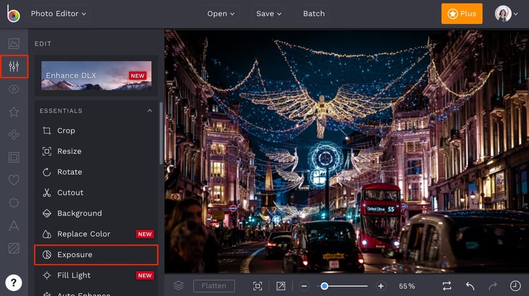The width and height of the screenshot is (529, 296).
Task: Select the Edit sliders sidebar icon
Action: click(x=14, y=67)
